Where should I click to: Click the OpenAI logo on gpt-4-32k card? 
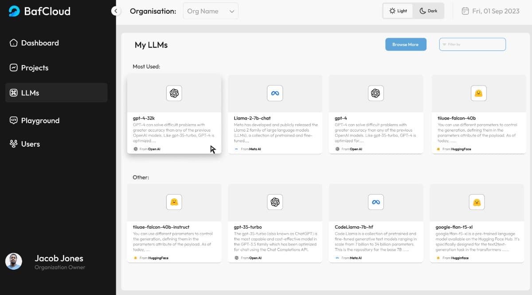tap(174, 93)
